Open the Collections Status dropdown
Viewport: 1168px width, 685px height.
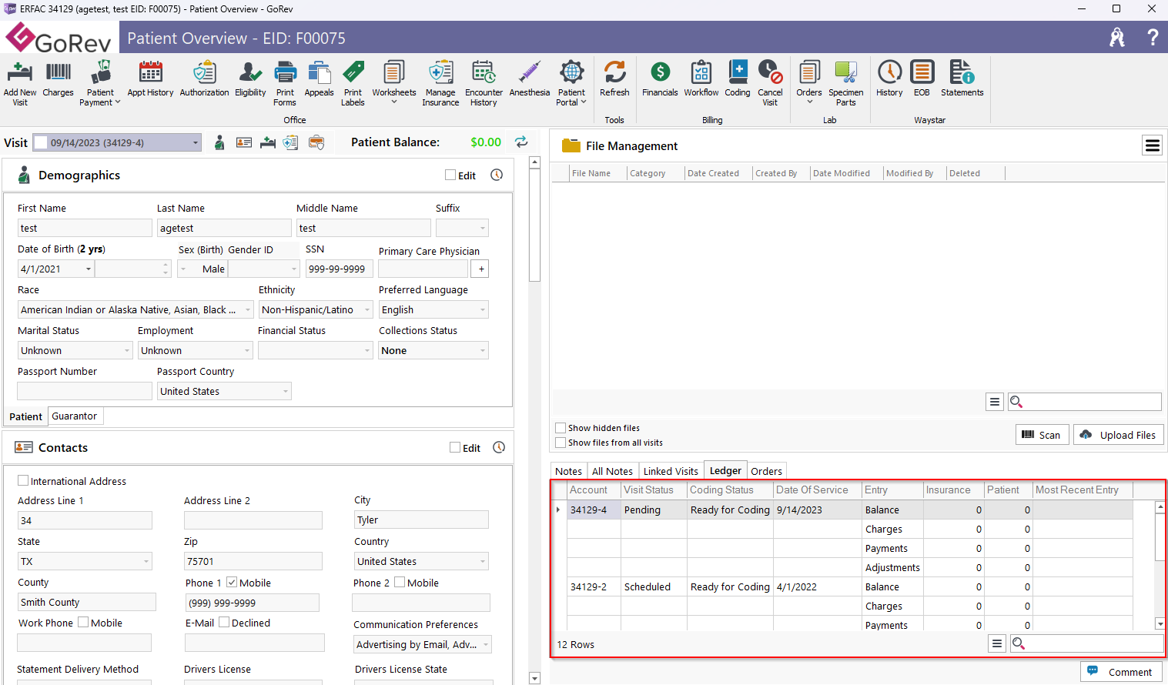point(483,350)
